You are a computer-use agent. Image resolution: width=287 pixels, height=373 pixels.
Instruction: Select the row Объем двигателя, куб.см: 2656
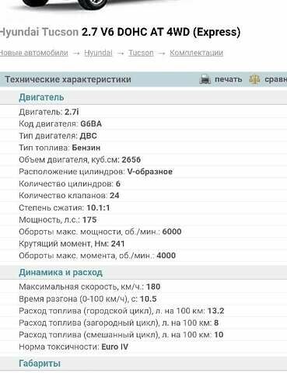(143, 159)
